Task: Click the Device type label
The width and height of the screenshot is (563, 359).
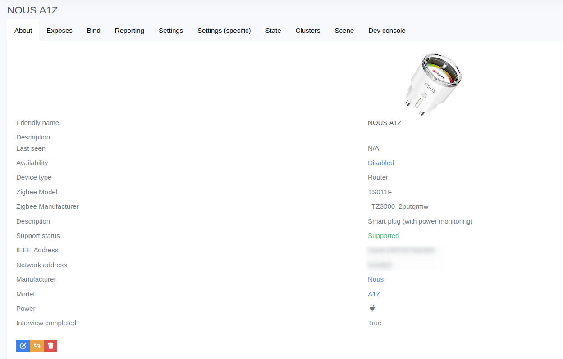Action: pyautogui.click(x=34, y=177)
